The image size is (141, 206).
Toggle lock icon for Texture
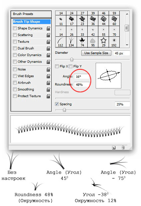pos(48,42)
